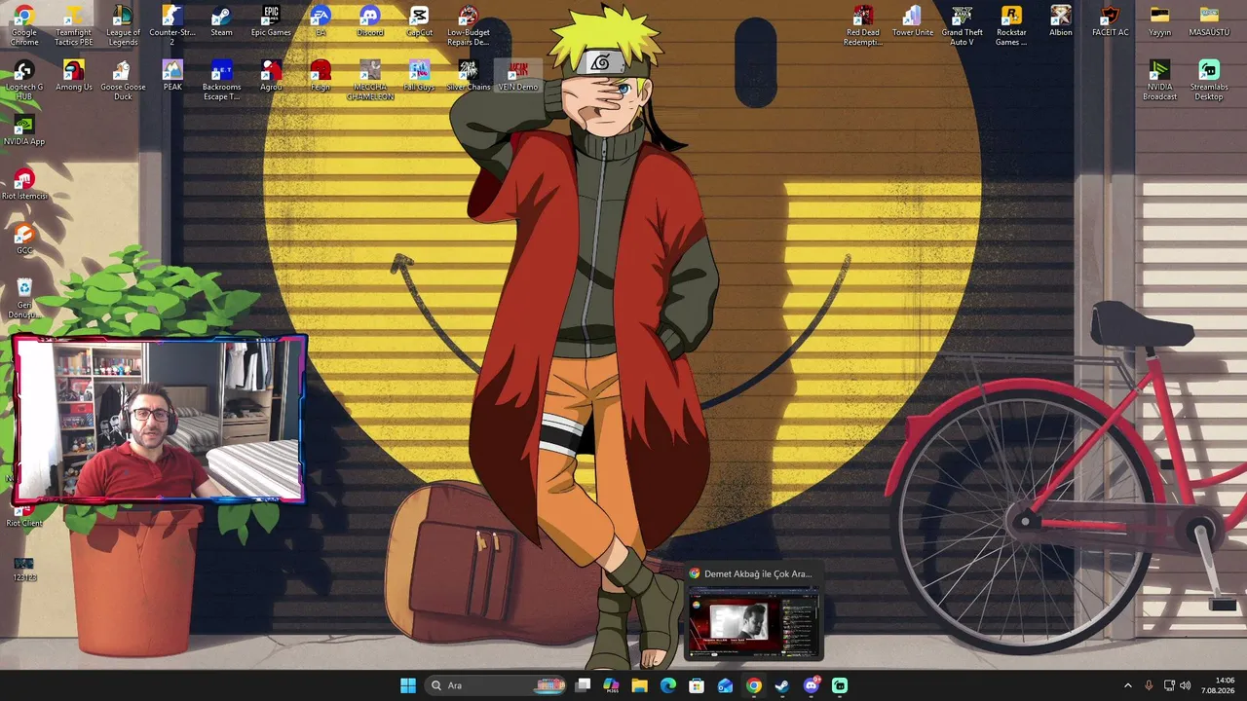Switch to Steam via taskbar icon
This screenshot has height=701, width=1247.
tap(782, 685)
